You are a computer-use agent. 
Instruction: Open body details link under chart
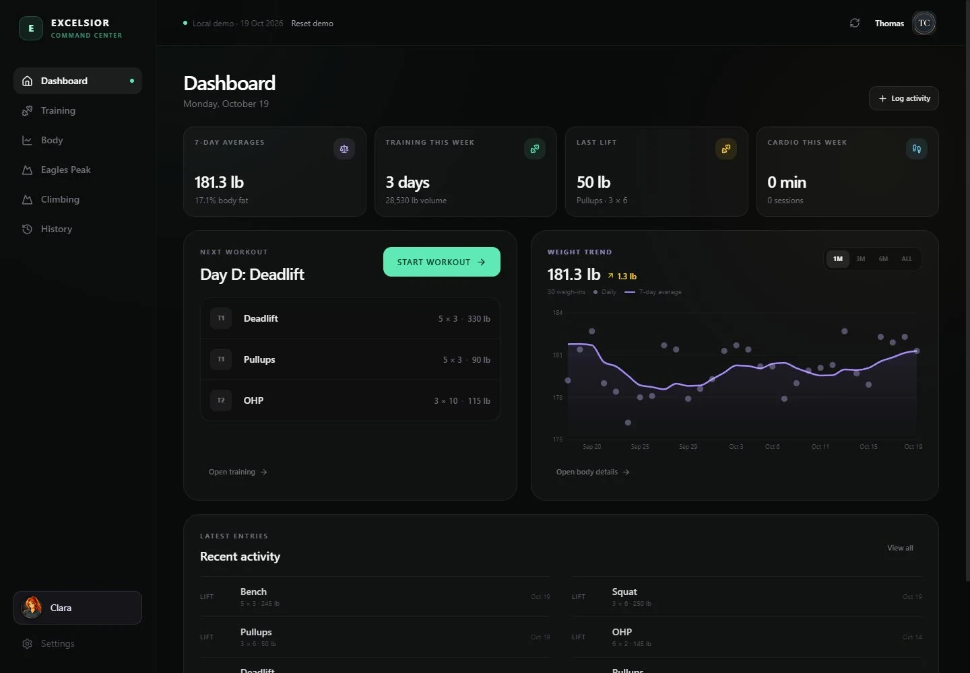click(593, 472)
